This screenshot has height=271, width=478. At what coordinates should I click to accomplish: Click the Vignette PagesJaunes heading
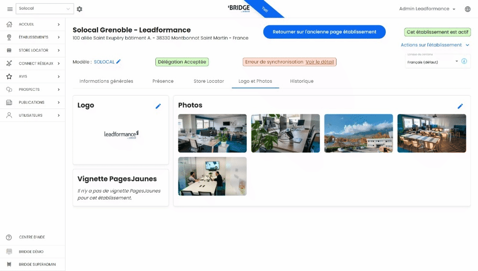pyautogui.click(x=117, y=179)
